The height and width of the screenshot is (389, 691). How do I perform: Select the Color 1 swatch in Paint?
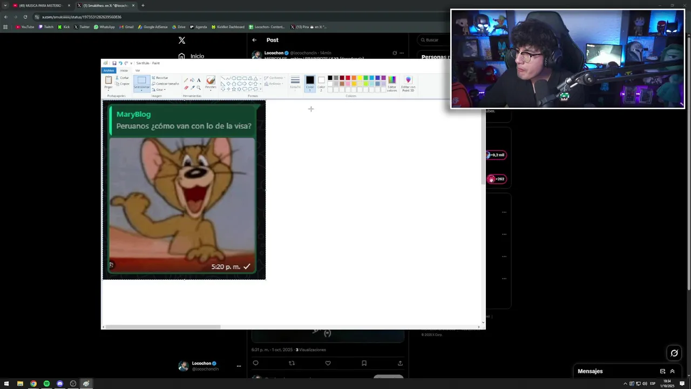pos(310,83)
